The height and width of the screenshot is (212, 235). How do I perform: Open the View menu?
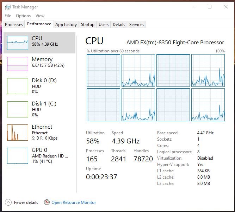click(40, 16)
